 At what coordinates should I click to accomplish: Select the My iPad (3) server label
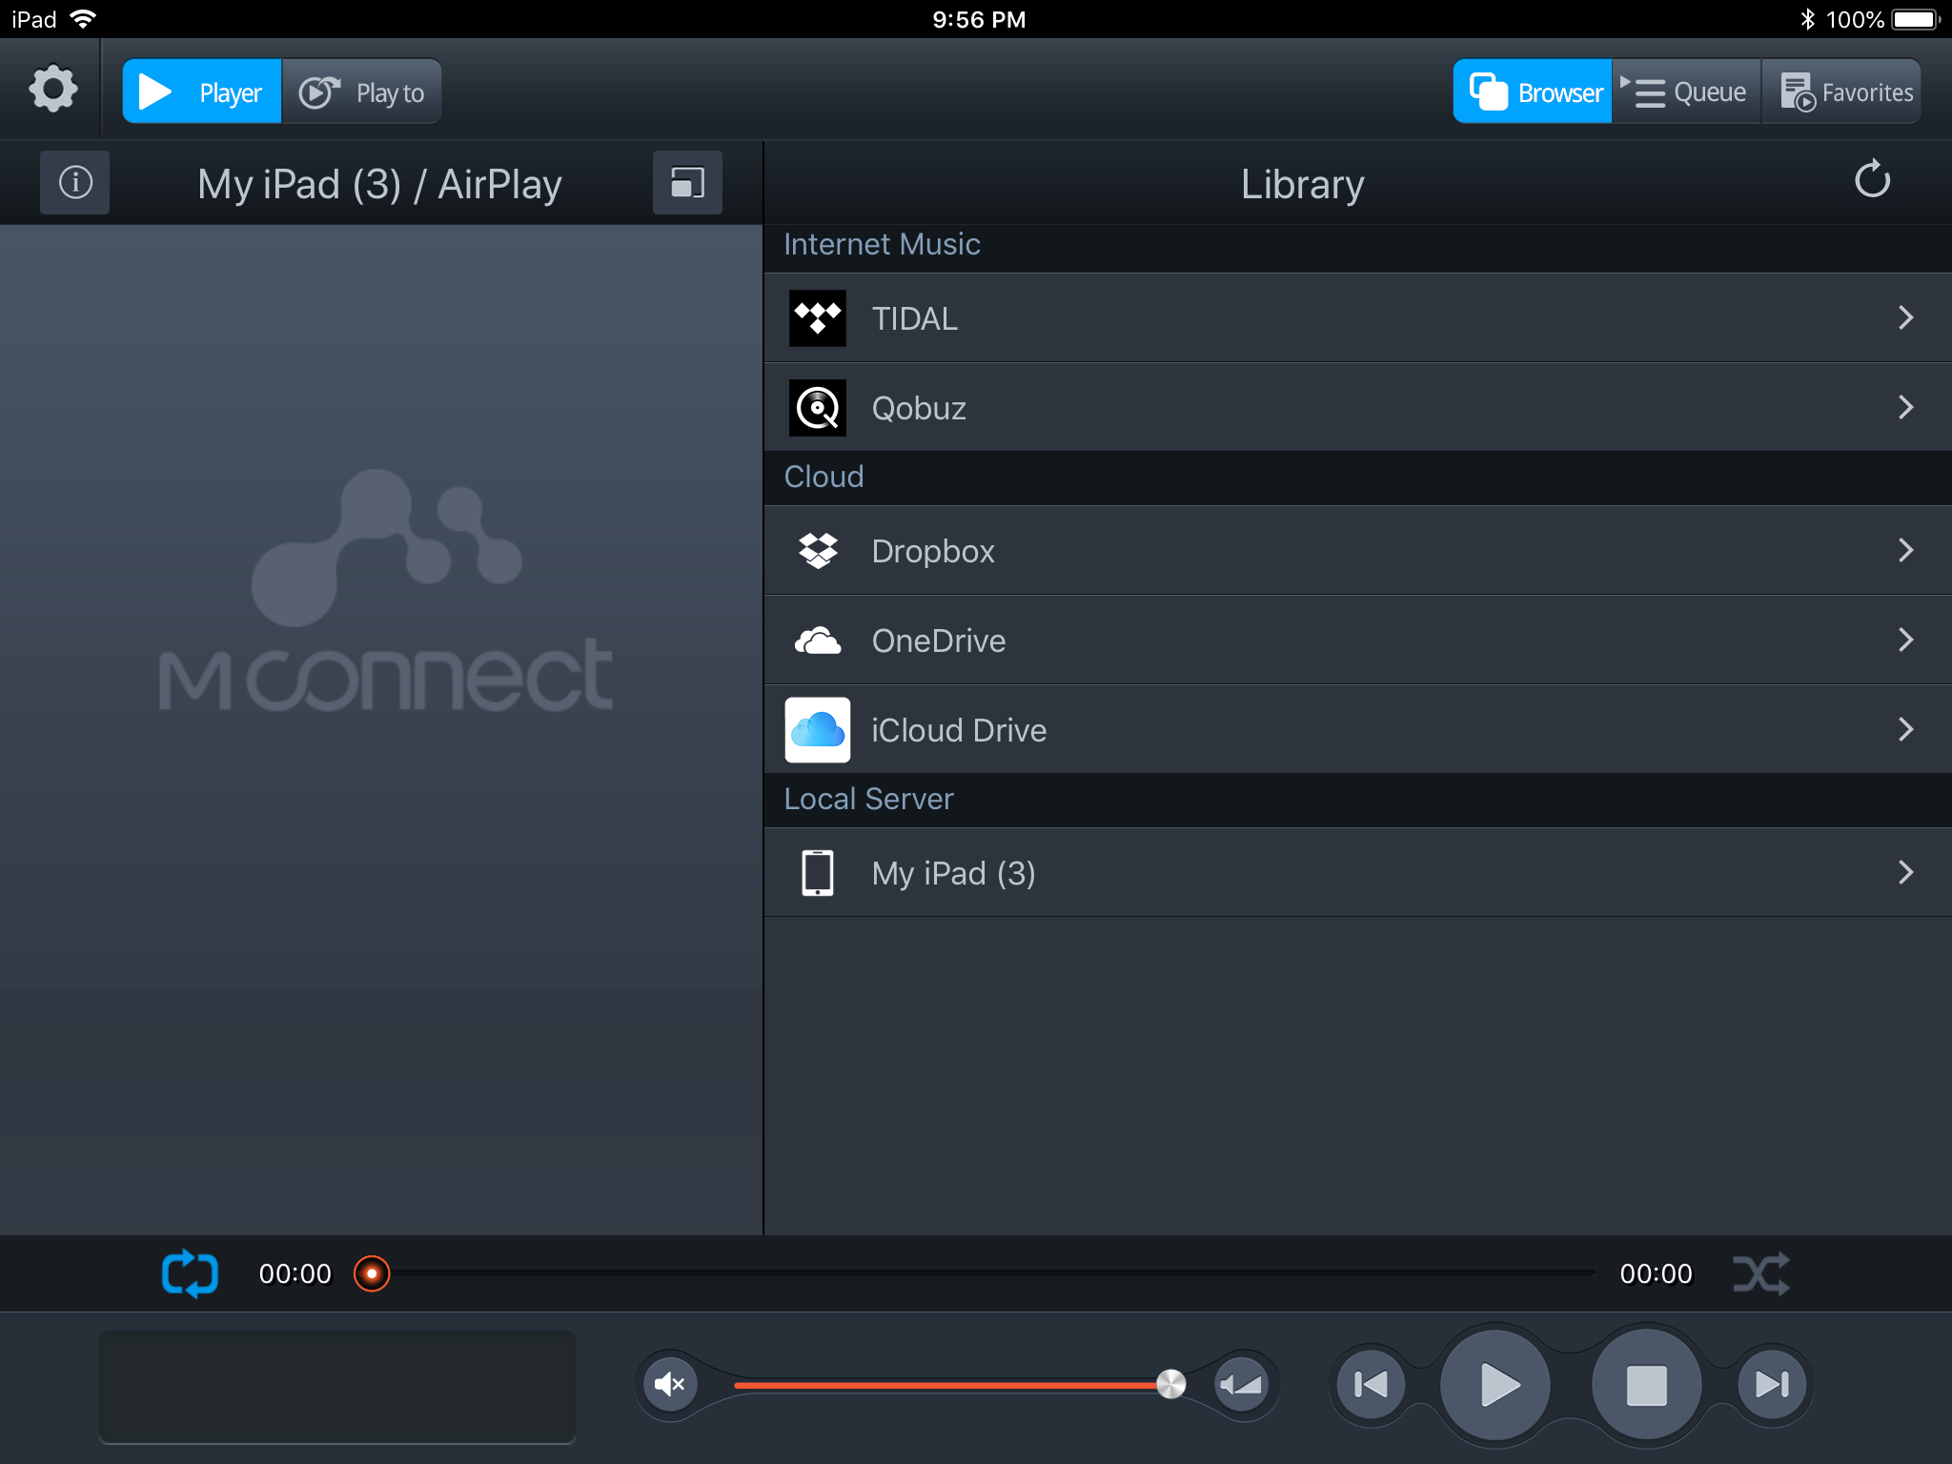953,873
